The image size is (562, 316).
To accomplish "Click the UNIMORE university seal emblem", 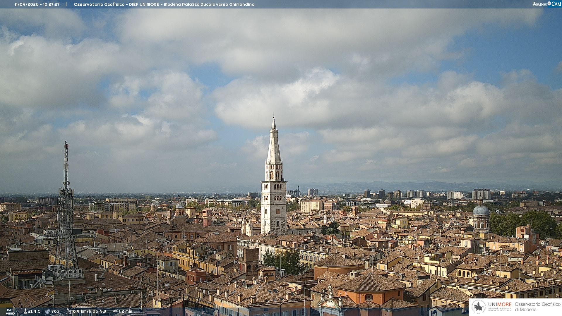I will (x=479, y=307).
